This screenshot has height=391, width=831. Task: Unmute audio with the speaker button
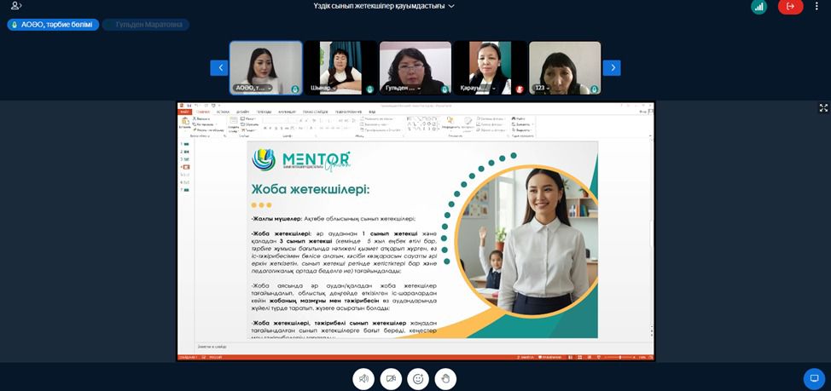click(x=364, y=378)
